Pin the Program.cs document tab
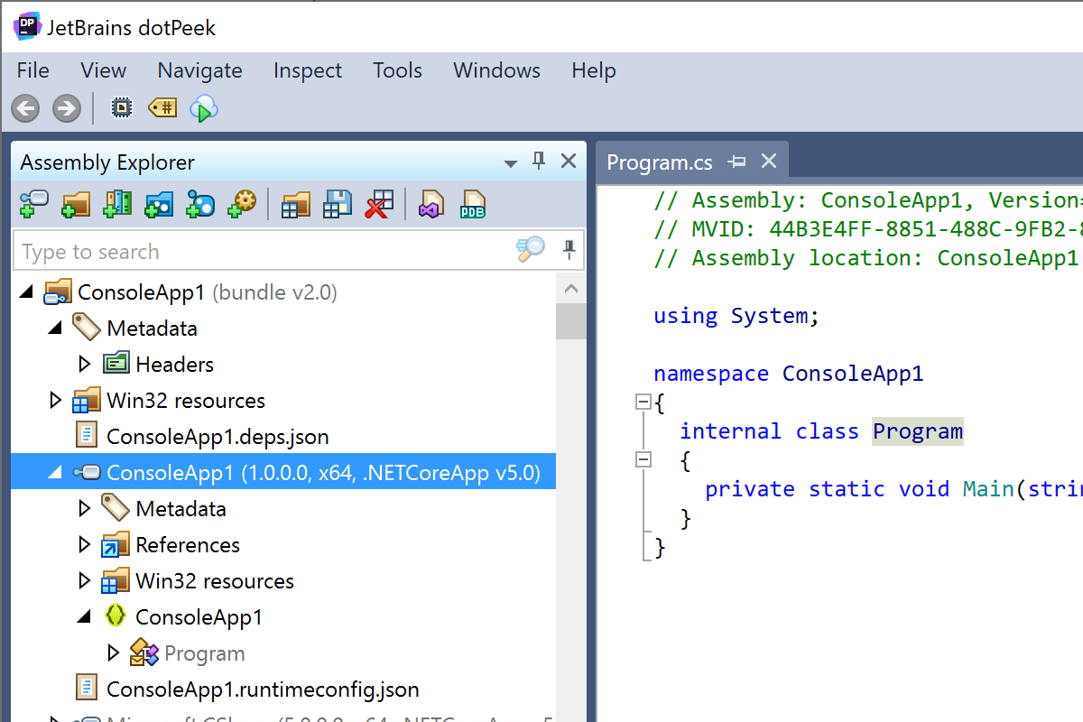 point(737,161)
